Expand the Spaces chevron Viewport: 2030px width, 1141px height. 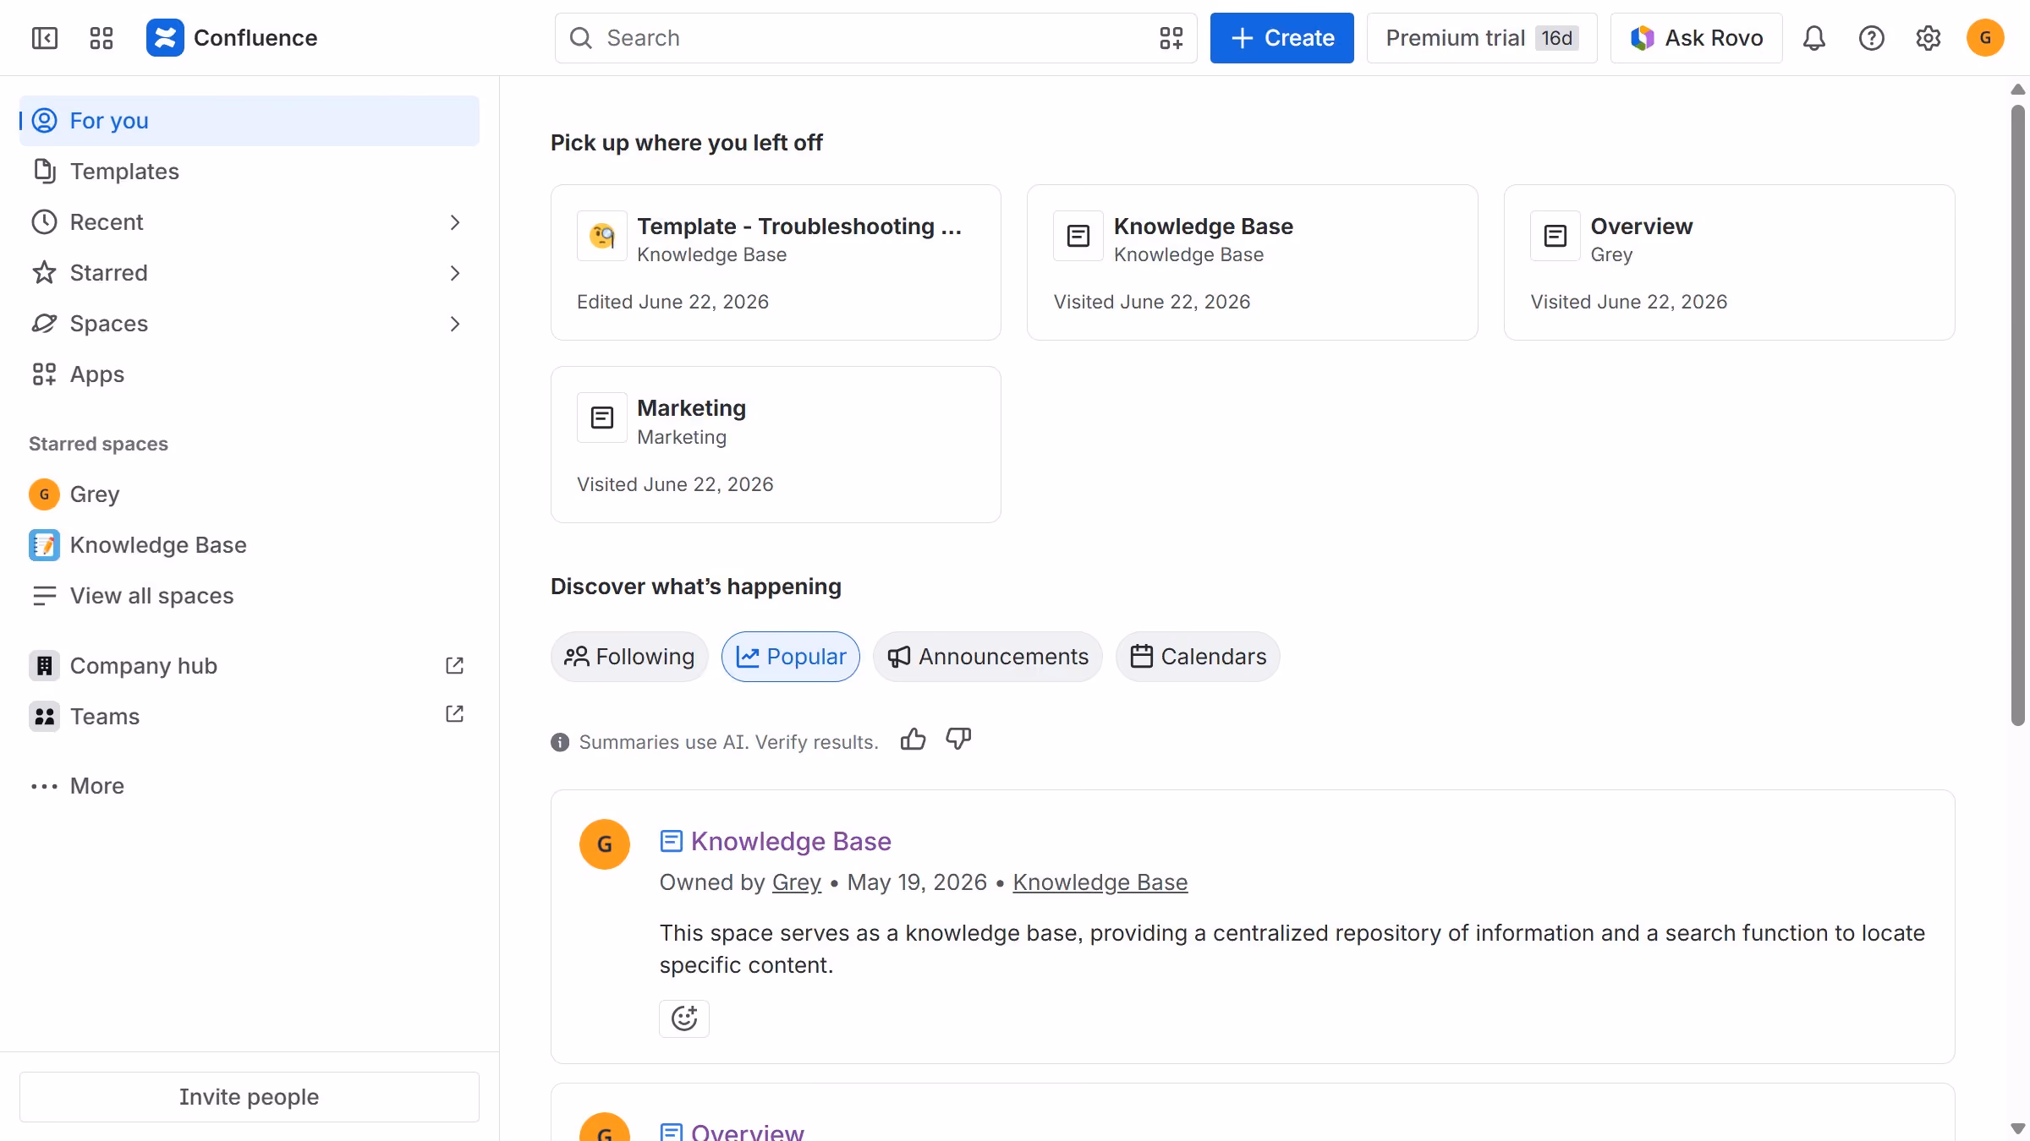click(455, 324)
